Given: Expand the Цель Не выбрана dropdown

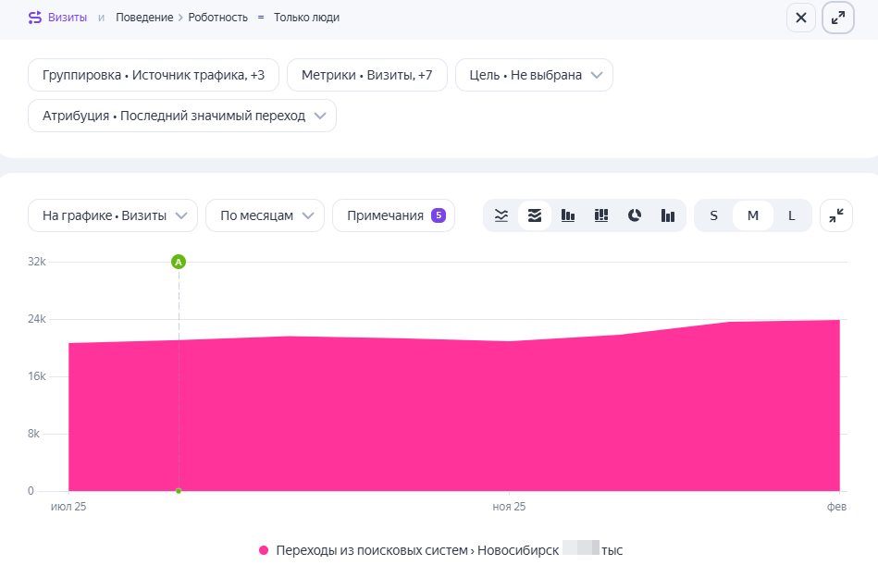Looking at the screenshot, I should point(534,75).
